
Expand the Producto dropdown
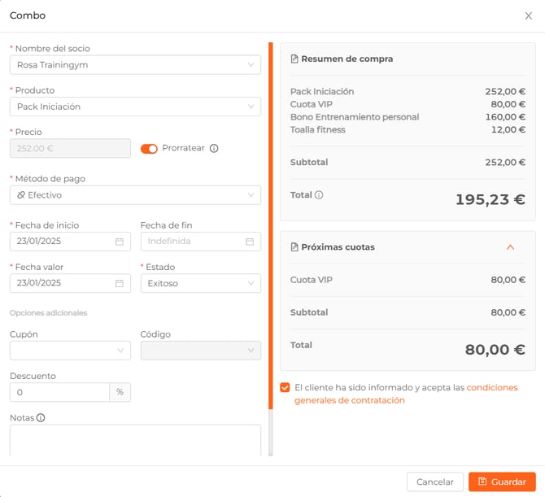[135, 107]
